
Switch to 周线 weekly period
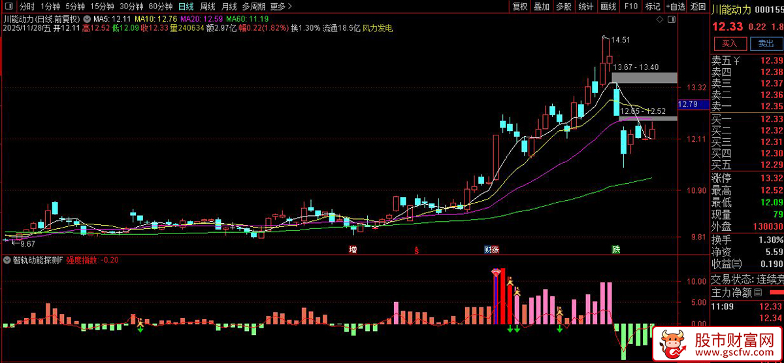click(x=207, y=7)
